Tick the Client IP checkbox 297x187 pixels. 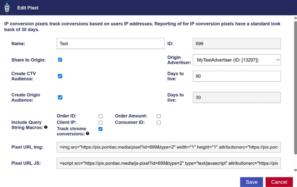(100, 123)
